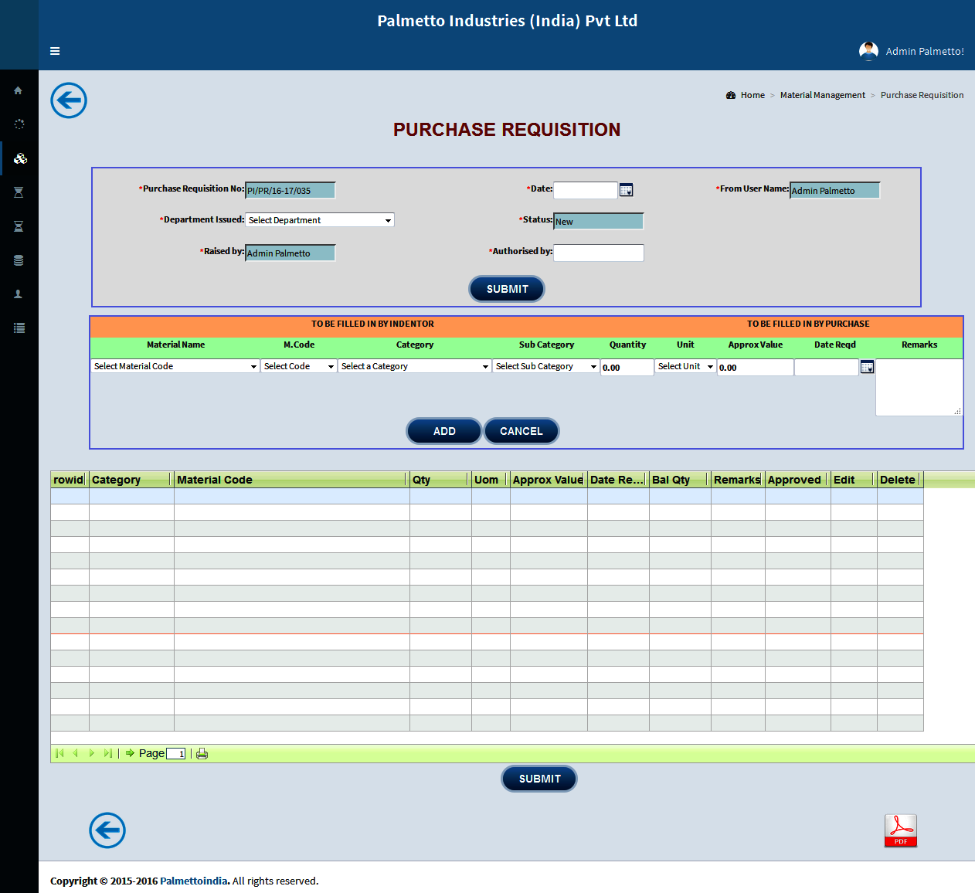Open the home icon in the sidebar

(19, 90)
